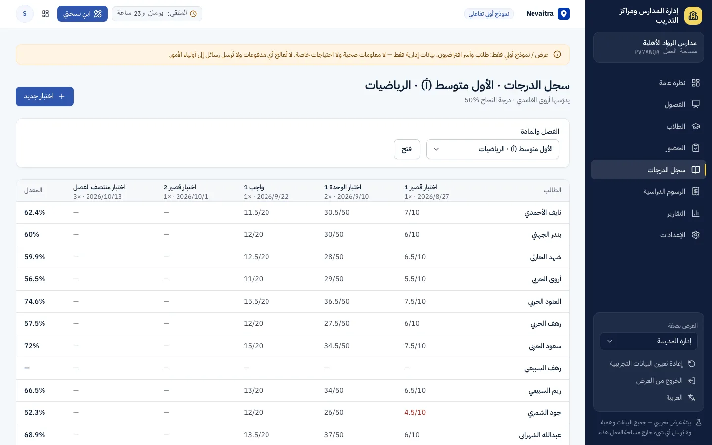Screen dimensions: 712x445
Task: Click the info icon in the warning banner
Action: tap(557, 55)
